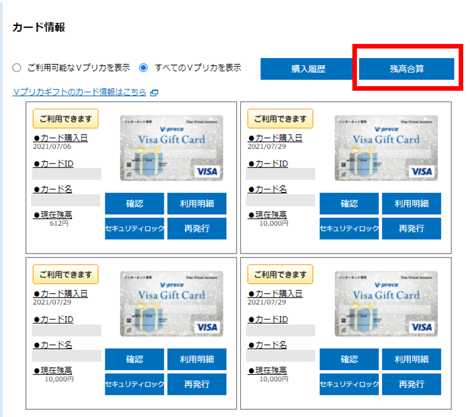The height and width of the screenshot is (417, 470).
Task: Click セキュリティロック on the 612円 card
Action: click(135, 229)
